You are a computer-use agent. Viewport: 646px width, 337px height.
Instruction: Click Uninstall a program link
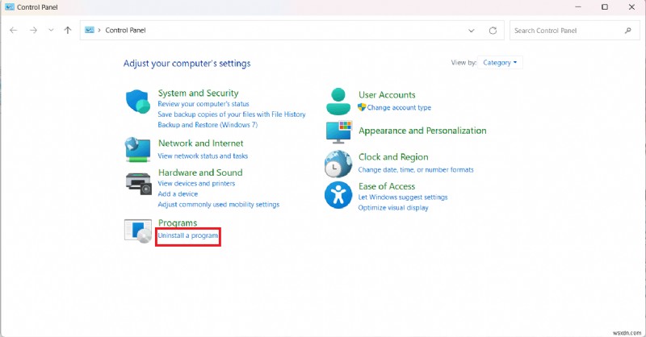(x=188, y=235)
